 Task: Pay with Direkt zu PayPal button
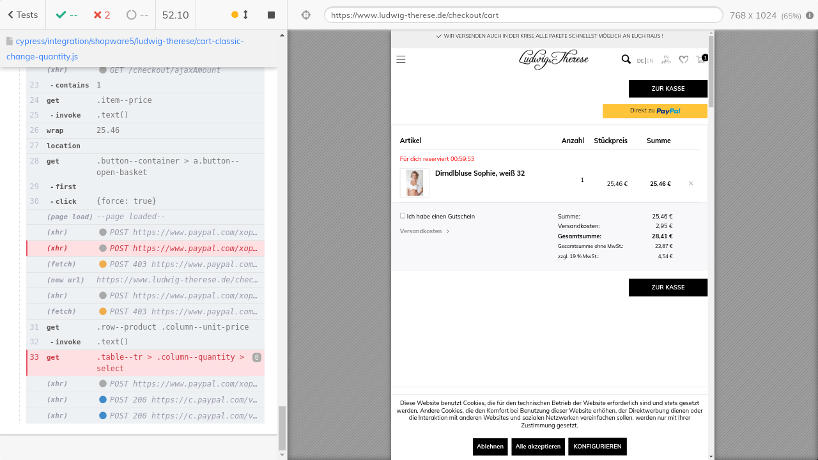654,111
